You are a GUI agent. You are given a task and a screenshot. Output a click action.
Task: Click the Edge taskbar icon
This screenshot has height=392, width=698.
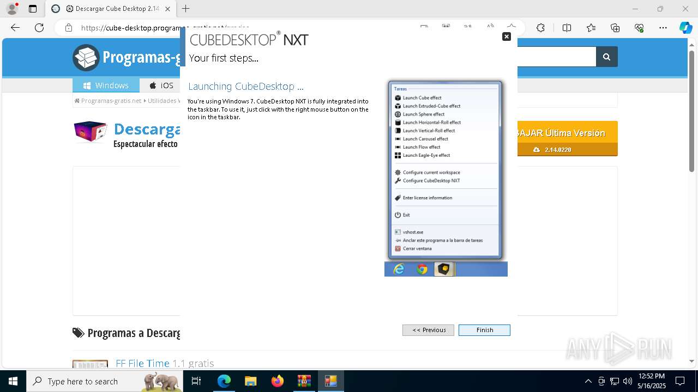point(224,381)
